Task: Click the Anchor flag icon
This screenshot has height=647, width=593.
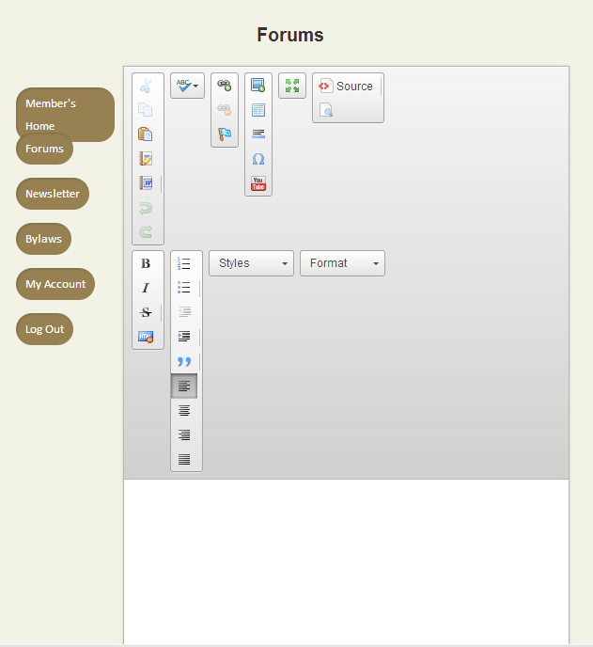Action: tap(224, 134)
